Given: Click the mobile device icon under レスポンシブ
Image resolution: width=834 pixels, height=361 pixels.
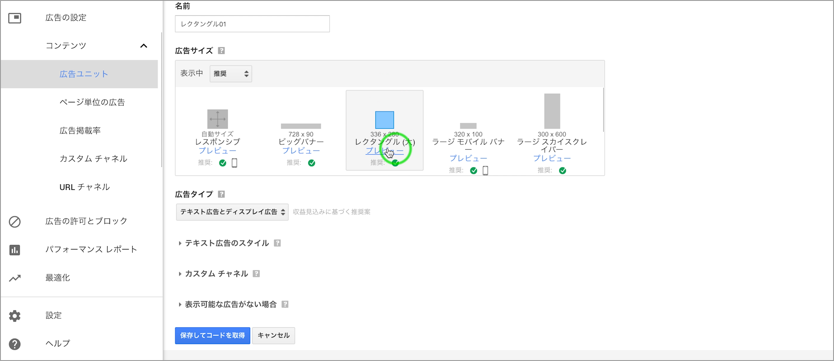Looking at the screenshot, I should pyautogui.click(x=234, y=163).
